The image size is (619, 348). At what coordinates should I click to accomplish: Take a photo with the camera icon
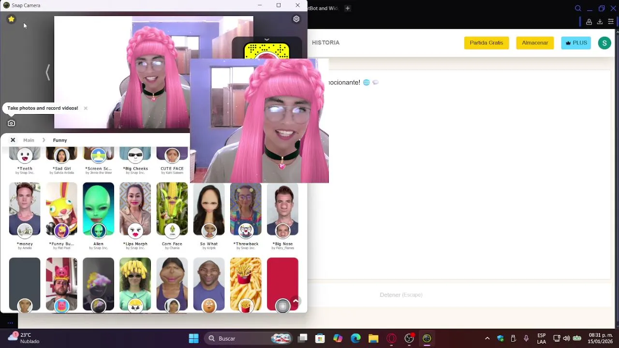tap(11, 123)
